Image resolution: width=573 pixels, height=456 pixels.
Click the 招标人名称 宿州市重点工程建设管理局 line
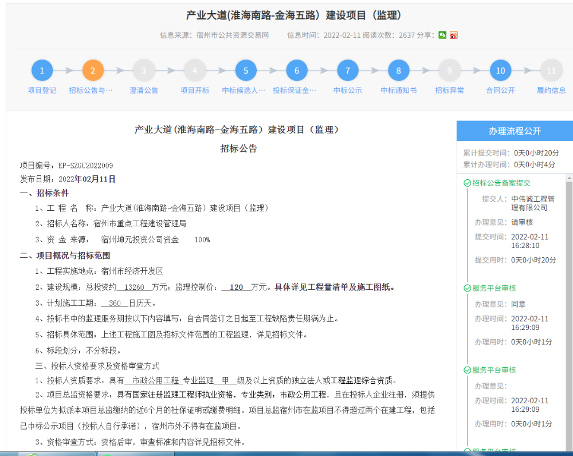111,223
